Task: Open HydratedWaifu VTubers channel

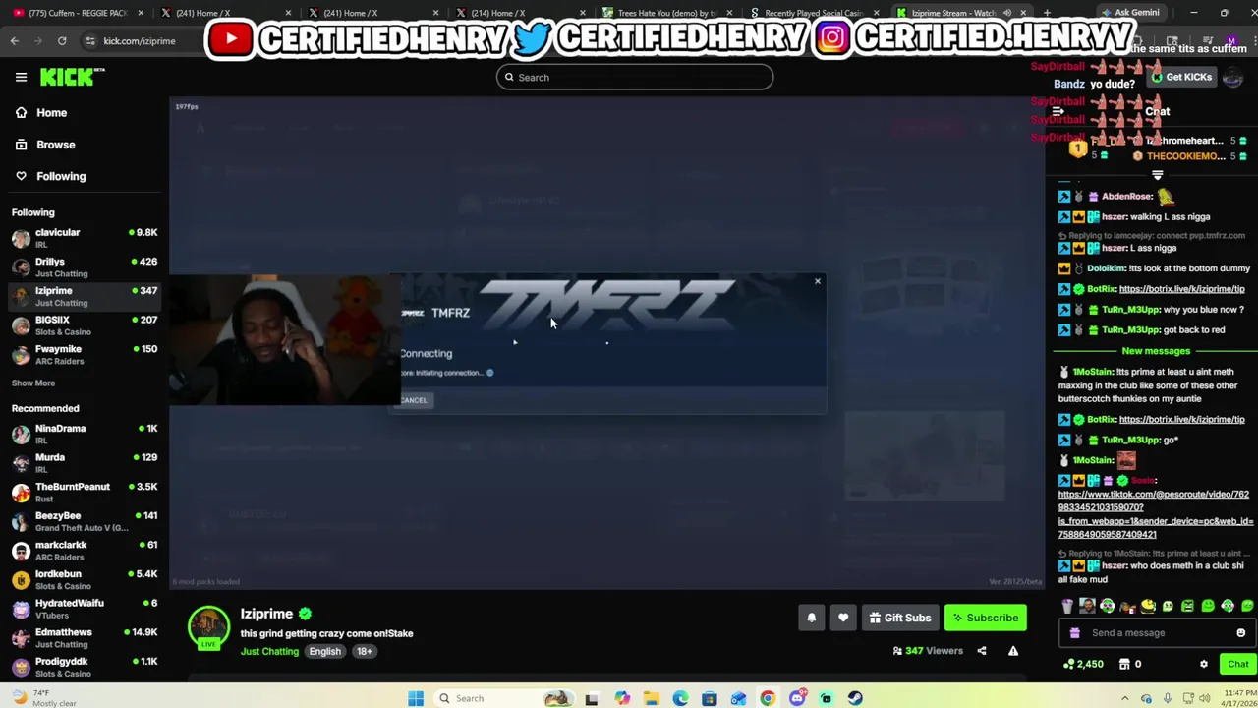Action: click(85, 609)
